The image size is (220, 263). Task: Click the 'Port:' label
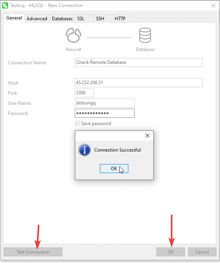pyautogui.click(x=13, y=93)
